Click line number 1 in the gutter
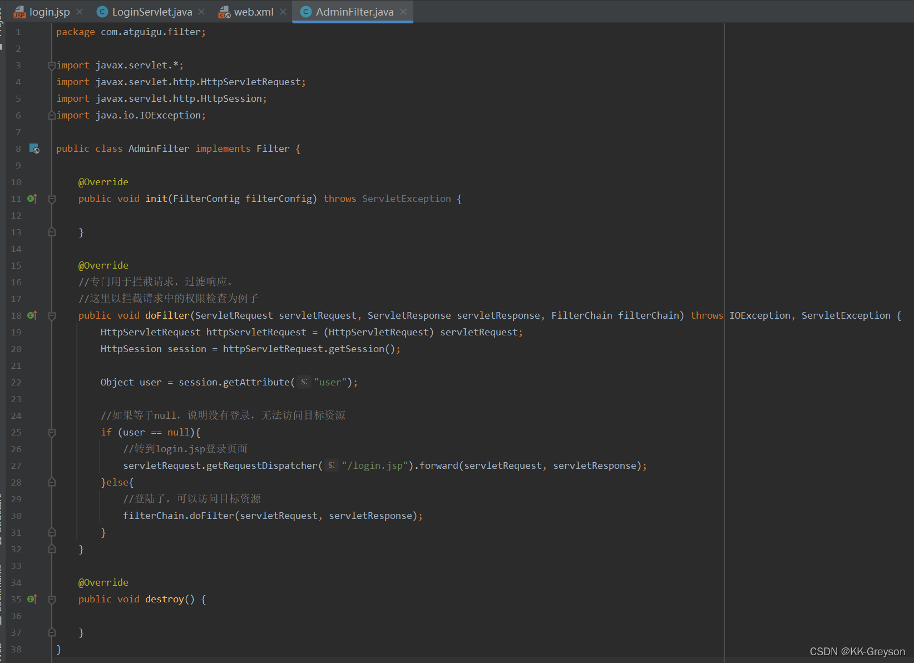This screenshot has width=914, height=663. click(x=18, y=32)
